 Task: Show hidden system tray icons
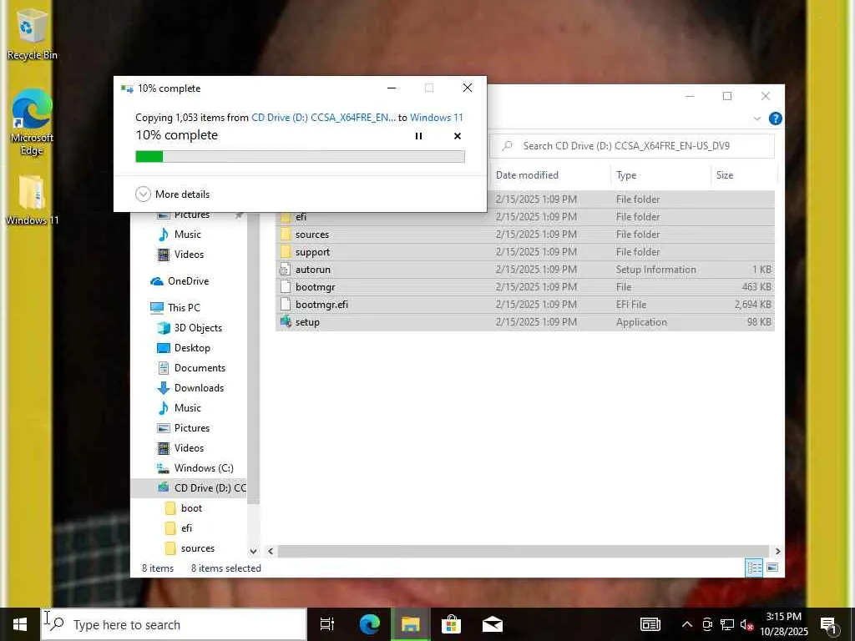click(687, 624)
